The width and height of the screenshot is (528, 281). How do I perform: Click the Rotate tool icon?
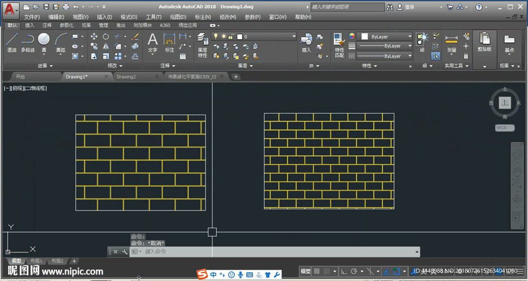coord(106,36)
